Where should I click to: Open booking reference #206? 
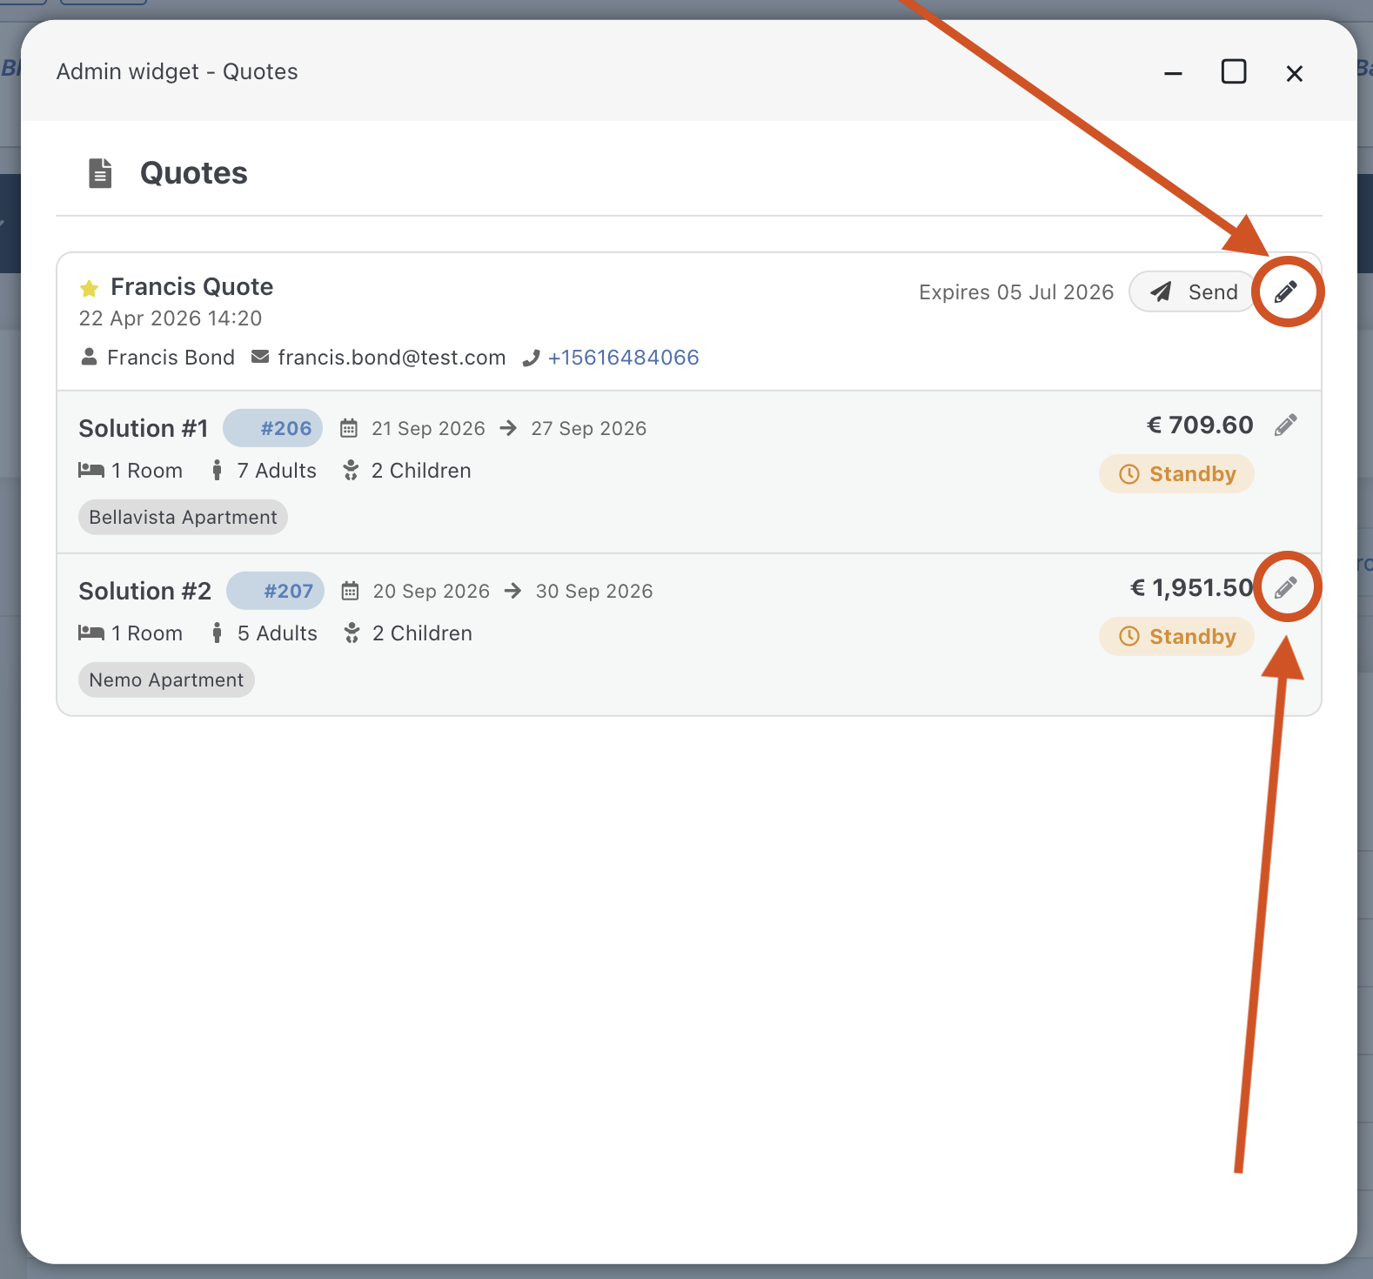273,428
